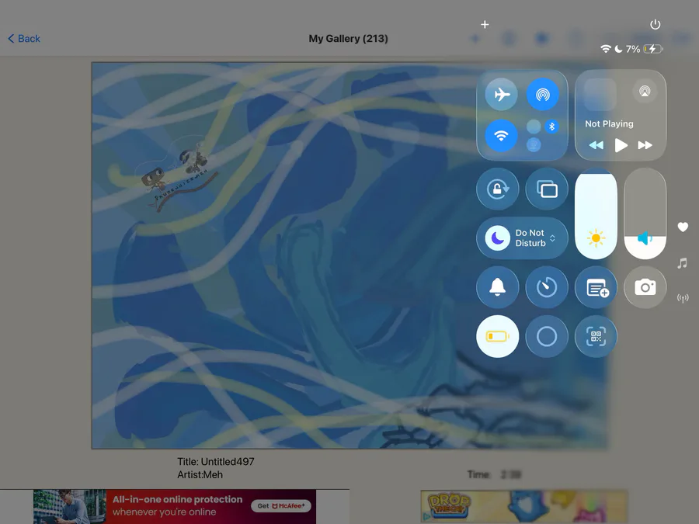The width and height of the screenshot is (699, 524).
Task: Tap the Wi-Fi status bar icon
Action: [605, 49]
